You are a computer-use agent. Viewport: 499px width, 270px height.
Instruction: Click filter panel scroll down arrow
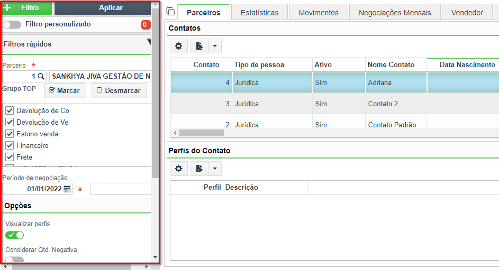tap(155, 257)
